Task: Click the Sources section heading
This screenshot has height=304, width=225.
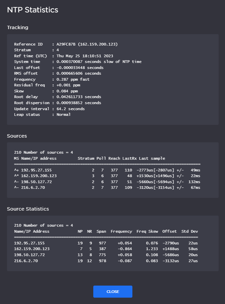Action: tap(17, 136)
